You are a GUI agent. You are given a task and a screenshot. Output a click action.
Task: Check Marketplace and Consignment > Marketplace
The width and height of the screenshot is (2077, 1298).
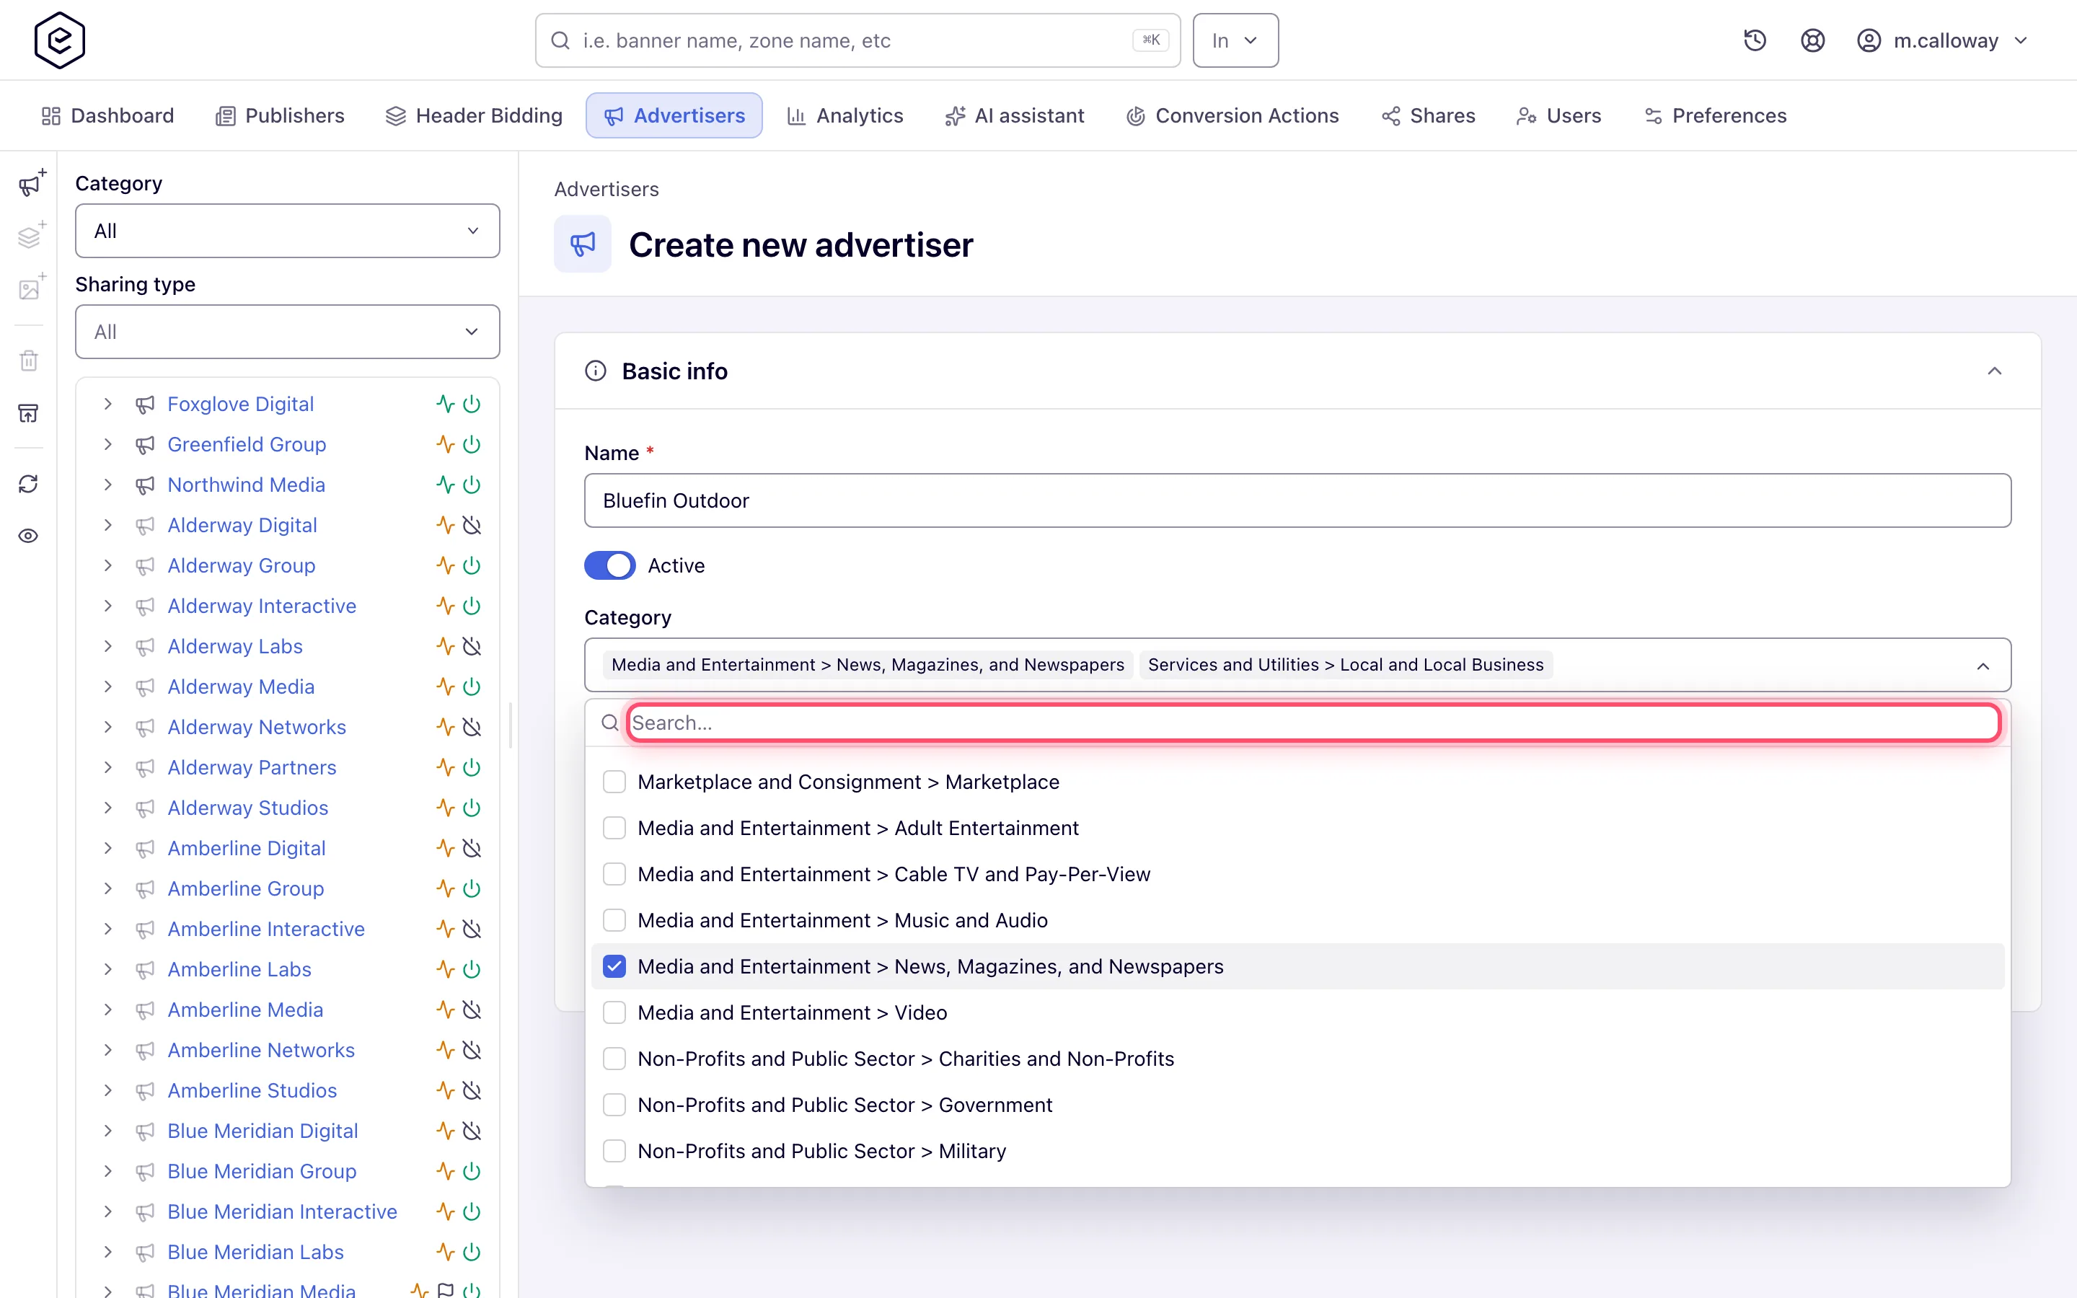click(614, 782)
